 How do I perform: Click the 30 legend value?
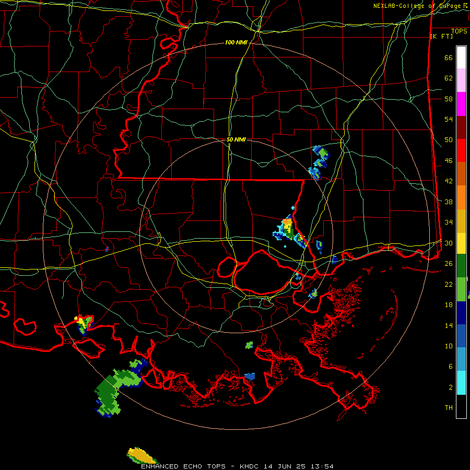tap(449, 243)
